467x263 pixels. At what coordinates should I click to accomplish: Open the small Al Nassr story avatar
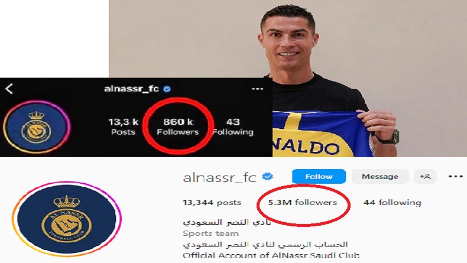tap(36, 127)
